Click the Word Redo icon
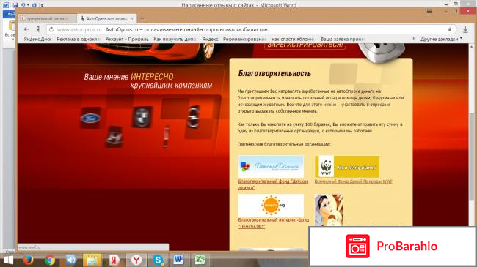Image resolution: width=477 pixels, height=267 pixels. click(x=34, y=4)
